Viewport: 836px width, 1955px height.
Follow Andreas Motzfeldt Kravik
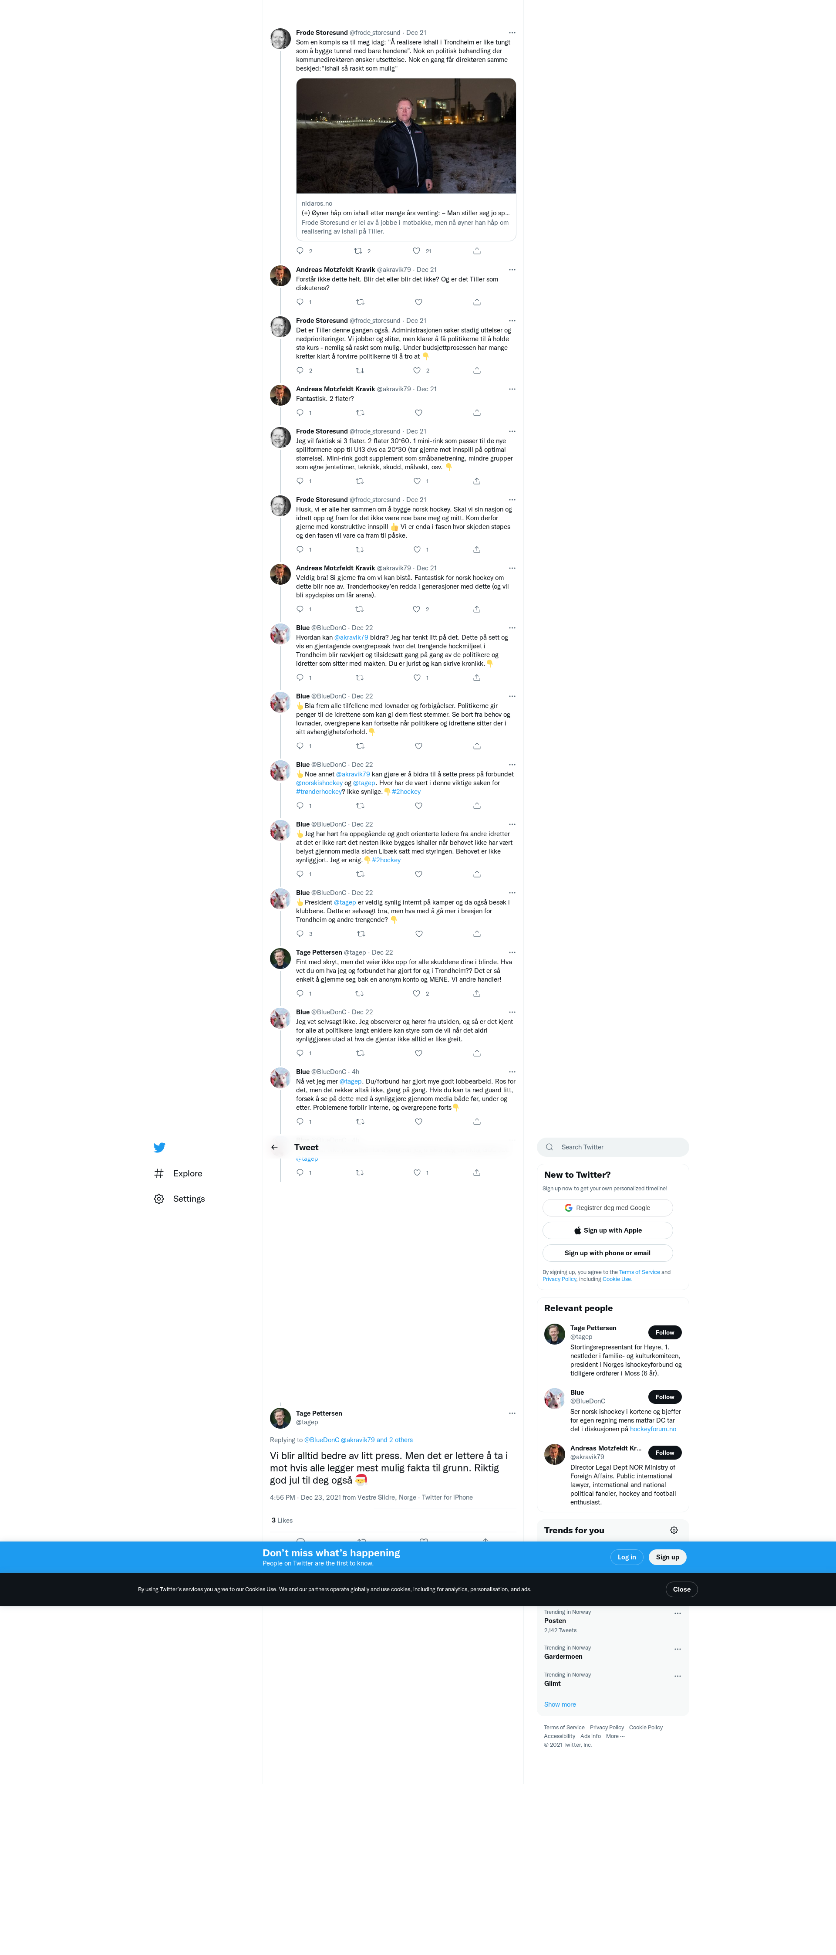pyautogui.click(x=664, y=1453)
